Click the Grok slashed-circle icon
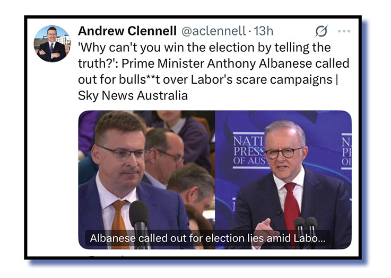Viewport: 391px width, 278px height. tap(321, 31)
